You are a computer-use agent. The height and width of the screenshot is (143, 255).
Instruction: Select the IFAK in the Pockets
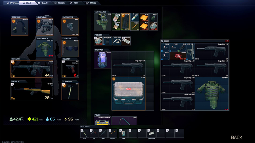[98, 41]
